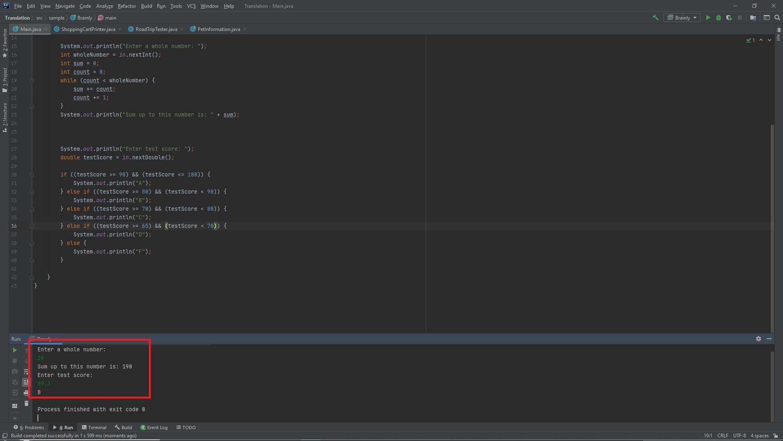783x441 pixels.
Task: Toggle the Structure tool window stripe button
Action: click(x=5, y=117)
